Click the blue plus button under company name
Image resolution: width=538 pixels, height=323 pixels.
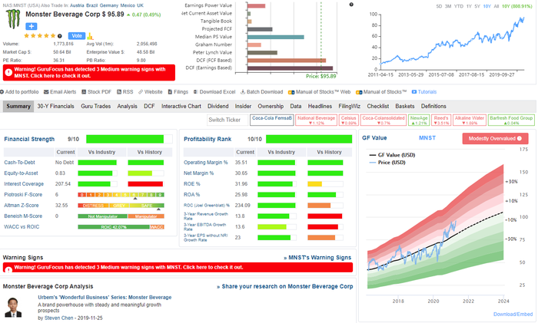[x=31, y=26]
